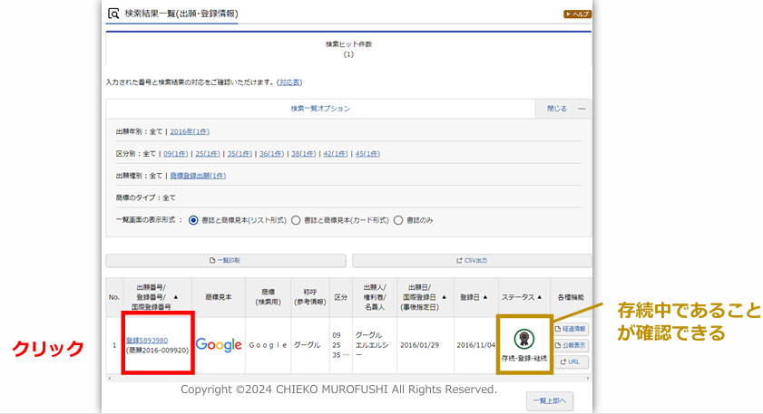The height and width of the screenshot is (414, 763).
Task: Sort by 出願日/国際登録日 column arrow
Action: (445, 296)
